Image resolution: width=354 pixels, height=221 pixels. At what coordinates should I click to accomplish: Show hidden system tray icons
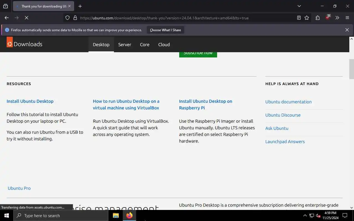[305, 215]
